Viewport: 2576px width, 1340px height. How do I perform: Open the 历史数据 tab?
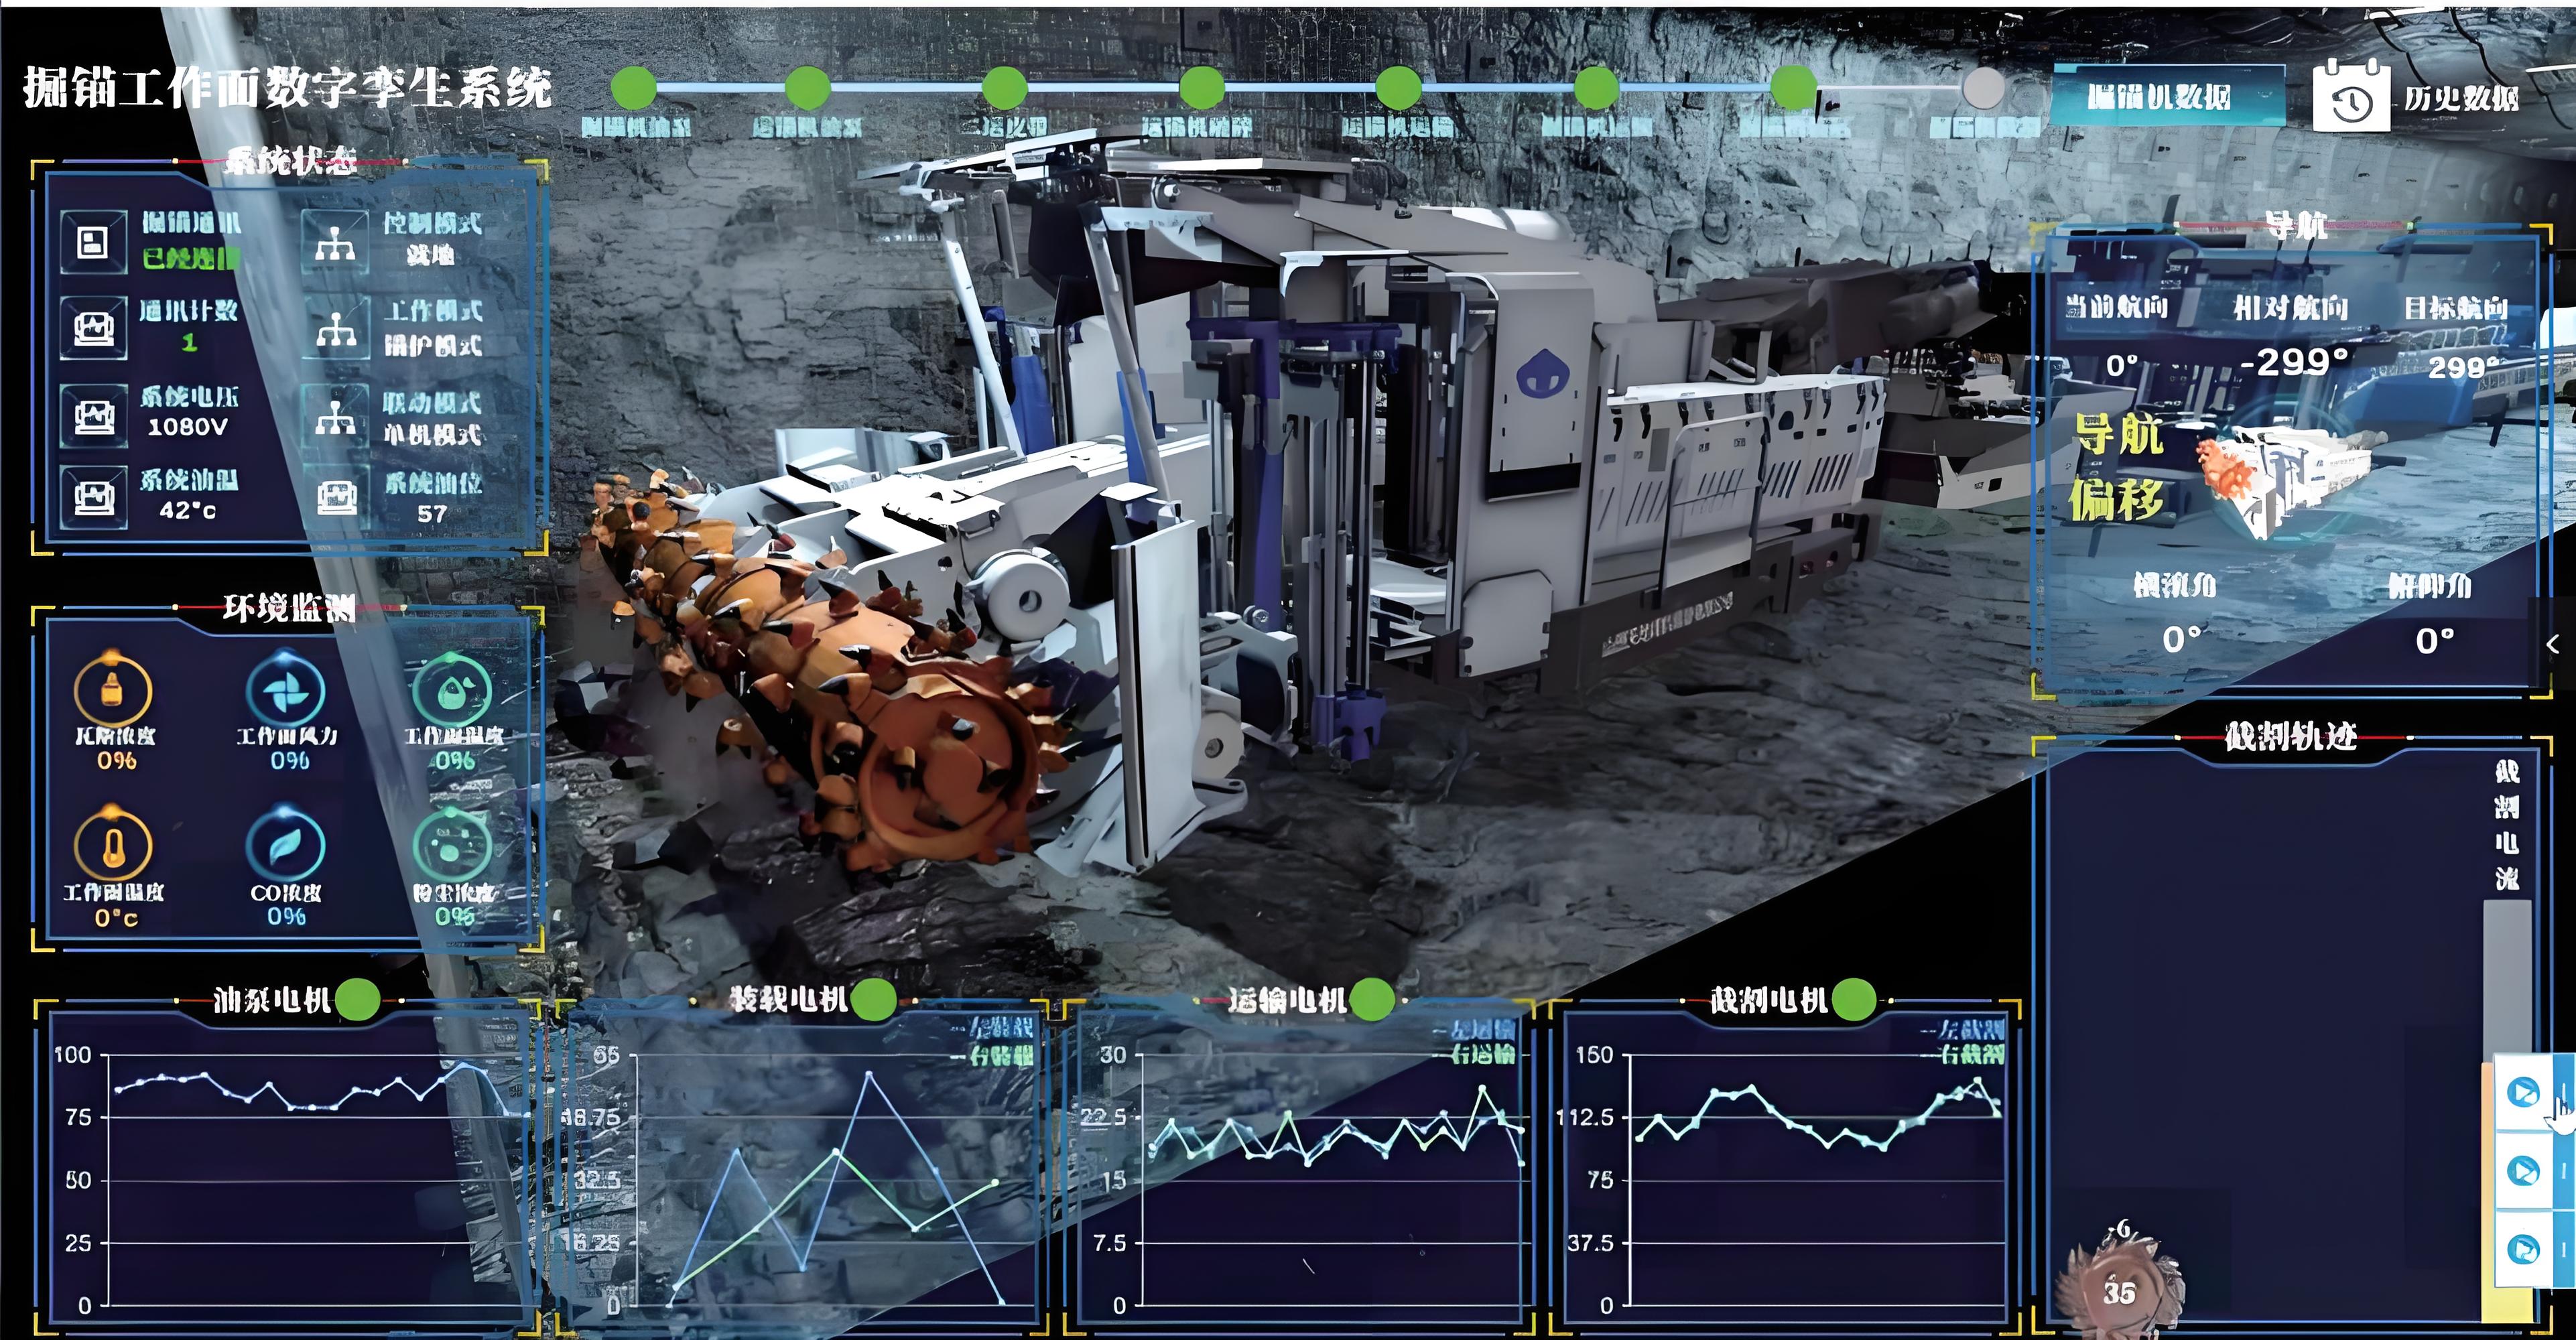click(x=2461, y=98)
